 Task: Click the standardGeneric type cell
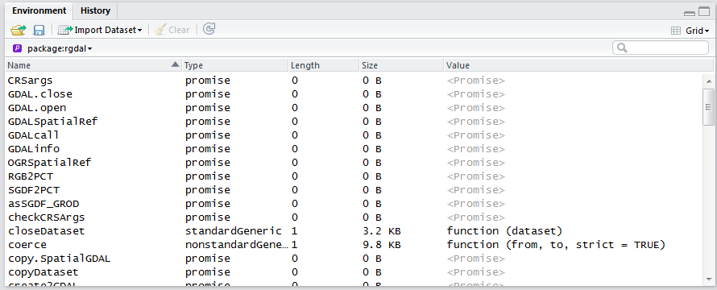[233, 231]
